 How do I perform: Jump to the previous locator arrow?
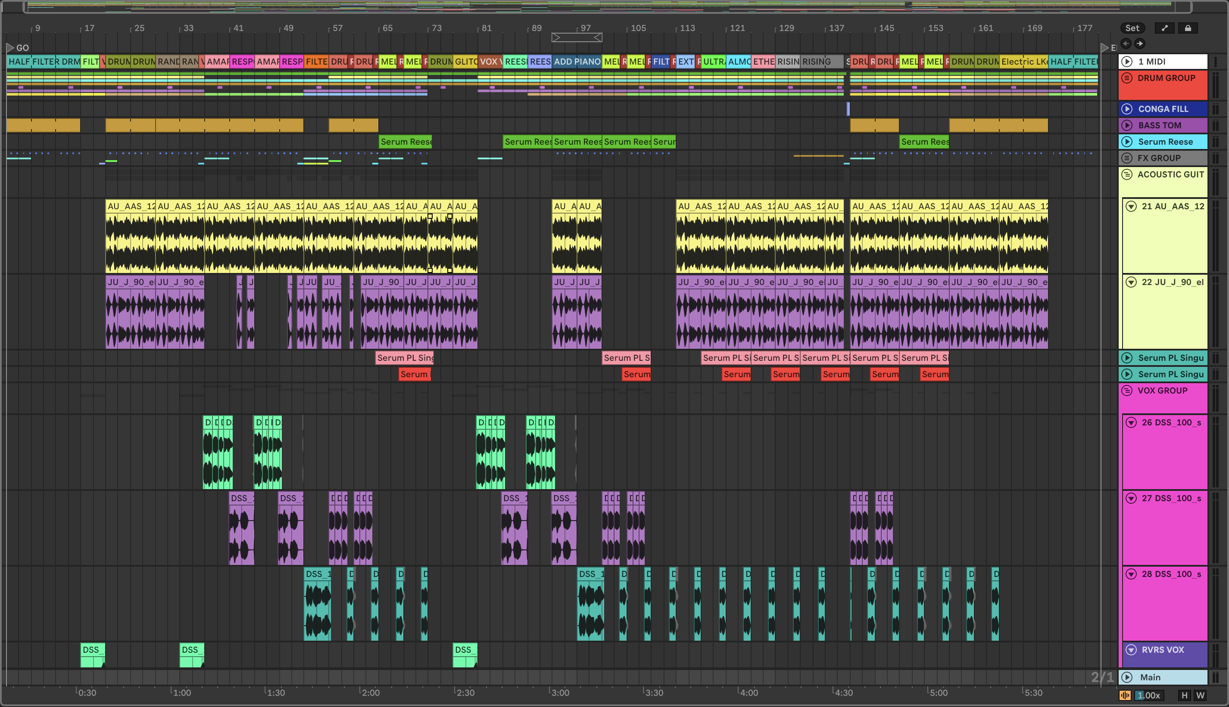point(1126,43)
